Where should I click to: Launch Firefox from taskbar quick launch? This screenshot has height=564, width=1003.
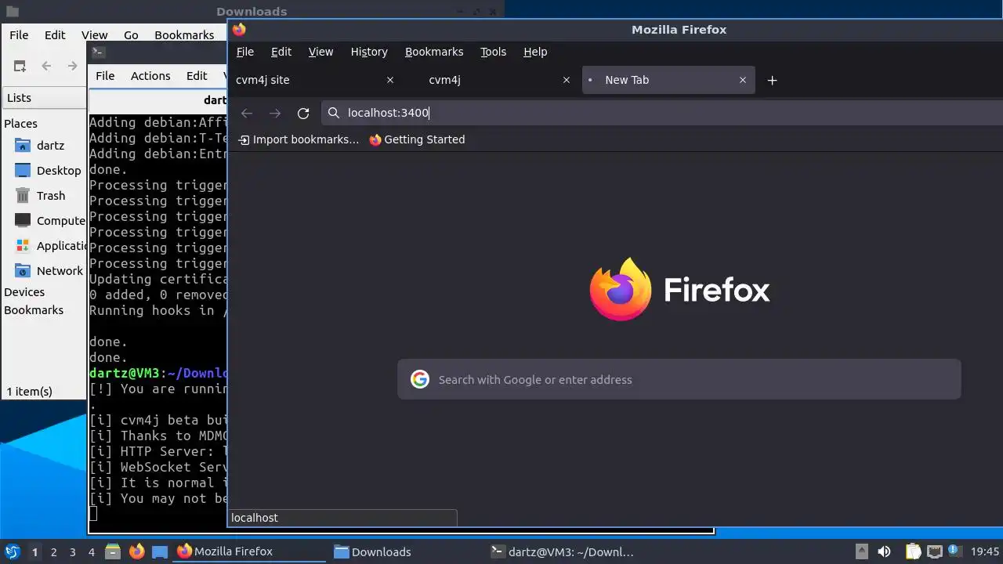coord(136,551)
